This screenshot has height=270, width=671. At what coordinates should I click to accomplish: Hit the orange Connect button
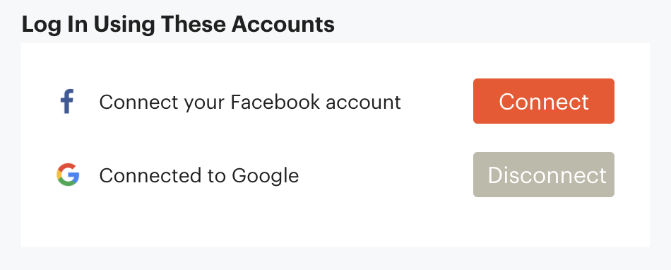pos(543,101)
